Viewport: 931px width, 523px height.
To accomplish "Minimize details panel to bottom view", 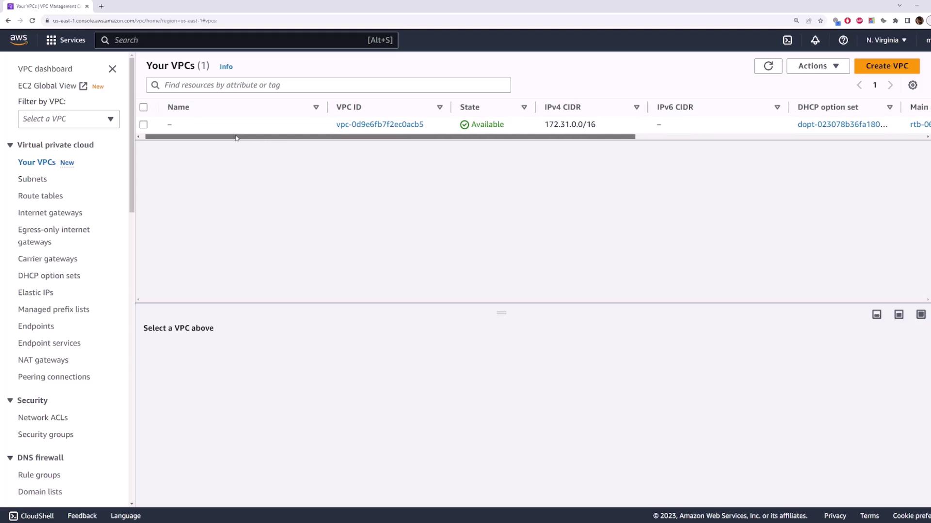I will (877, 314).
